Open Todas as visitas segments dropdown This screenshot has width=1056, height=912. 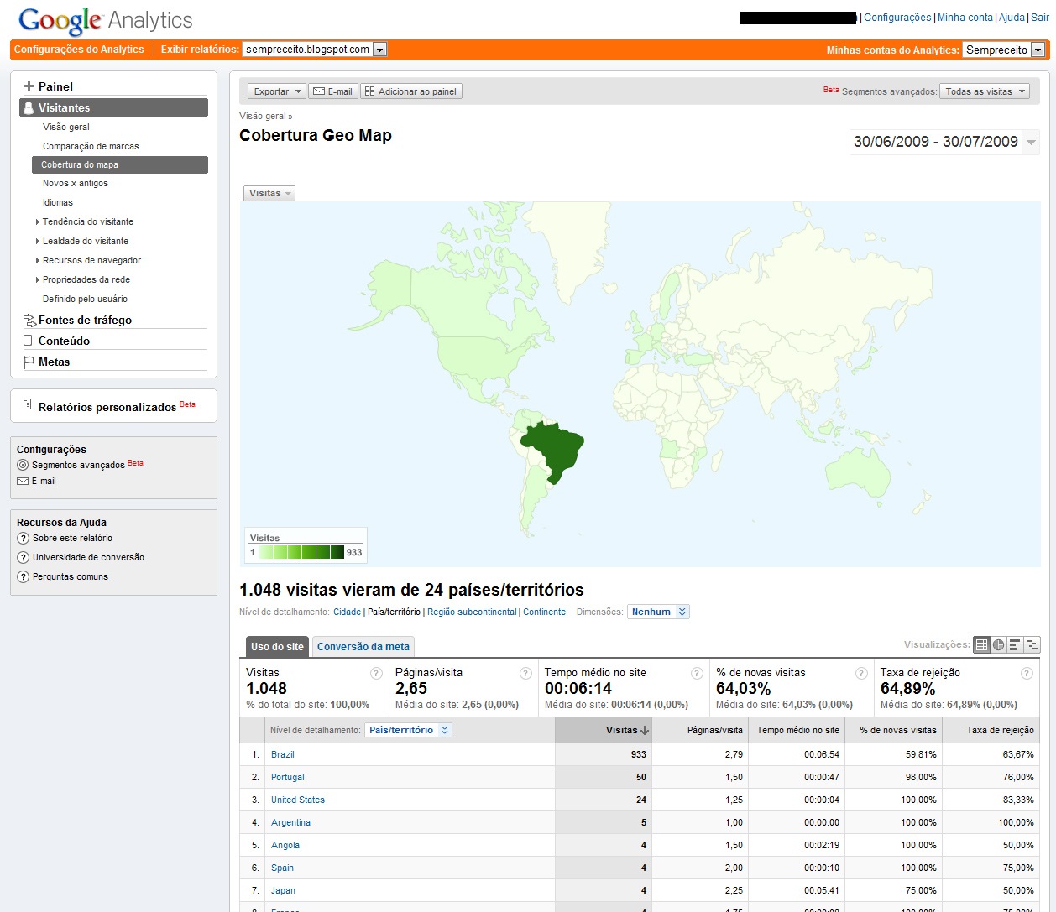[x=985, y=91]
